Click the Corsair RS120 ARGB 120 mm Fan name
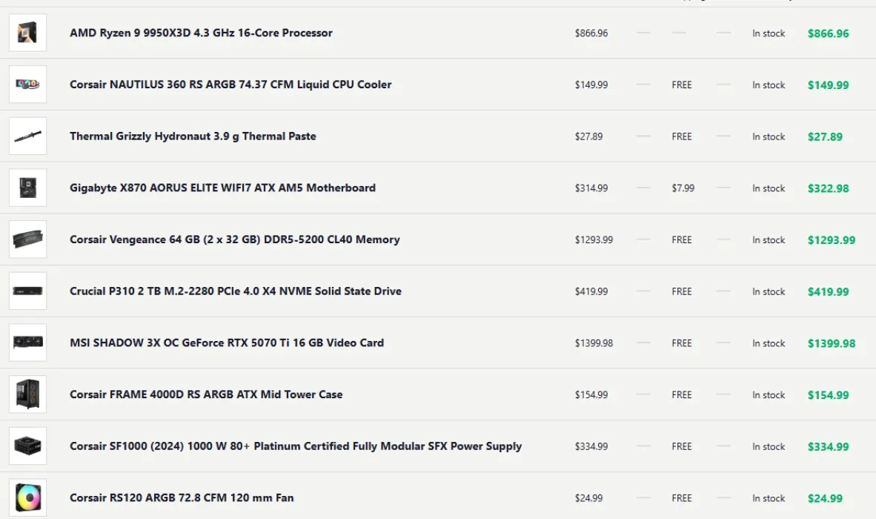This screenshot has width=876, height=519. 182,497
